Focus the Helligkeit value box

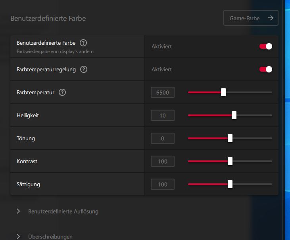click(x=163, y=116)
